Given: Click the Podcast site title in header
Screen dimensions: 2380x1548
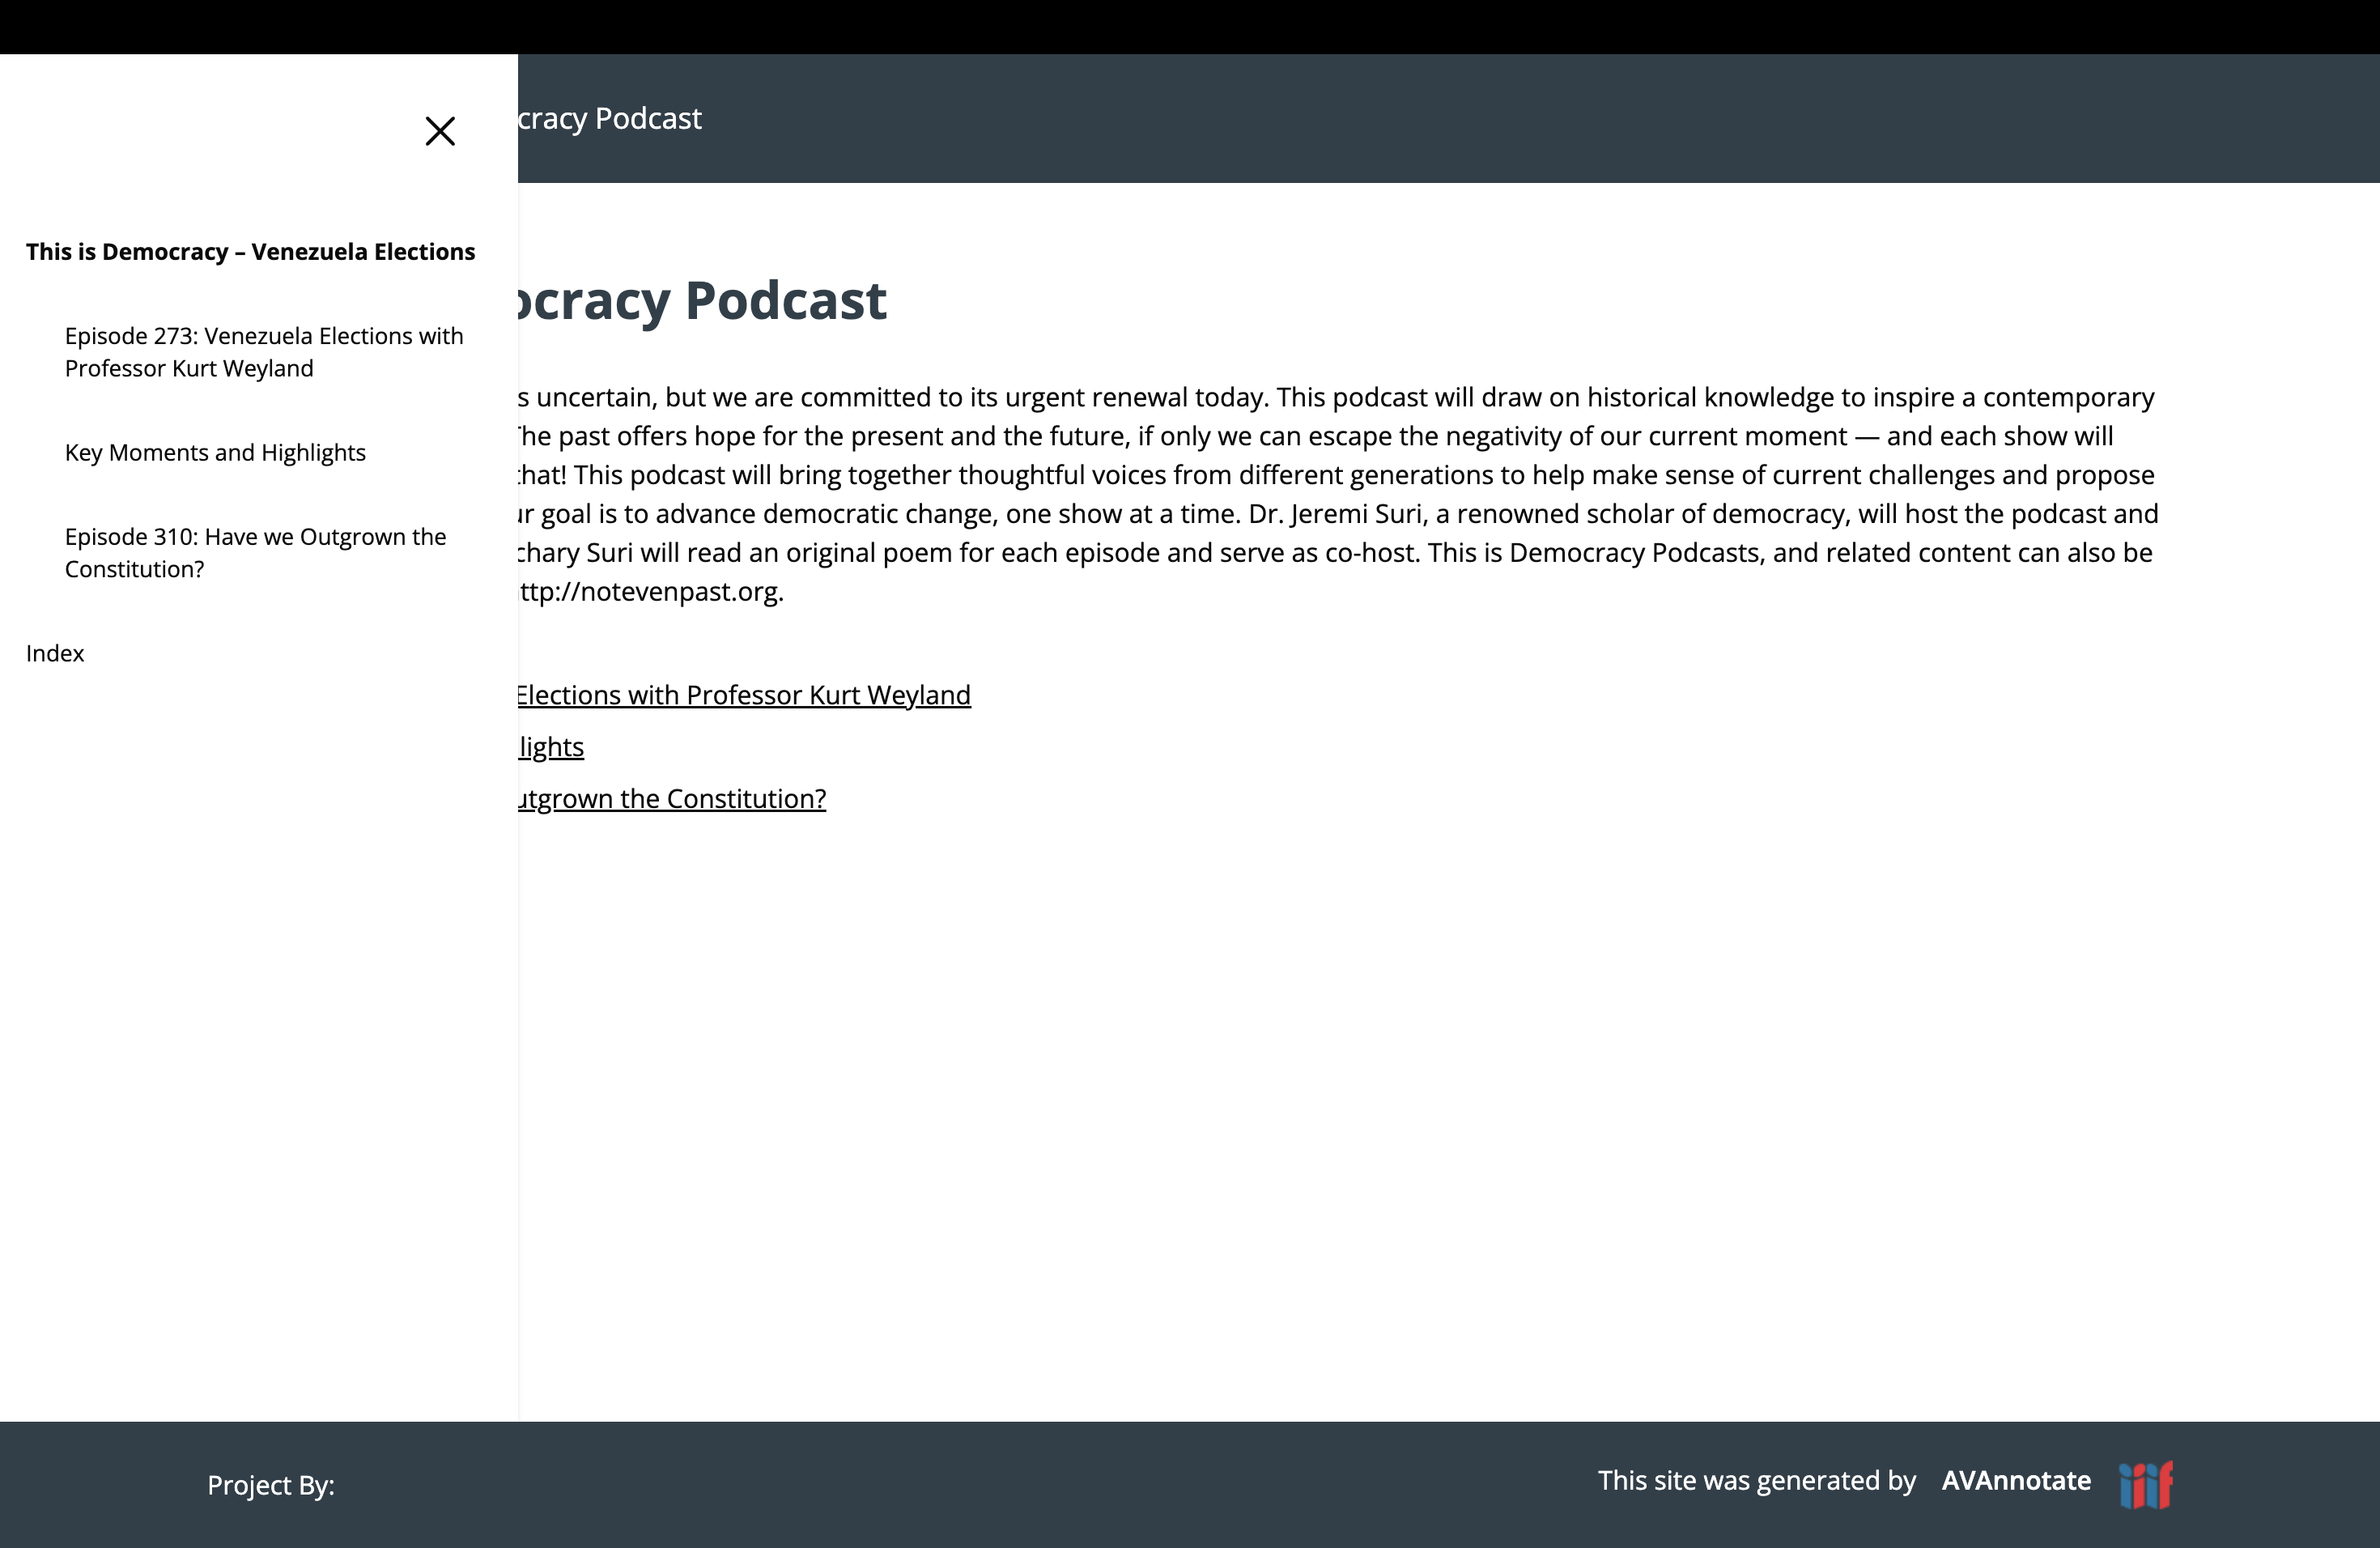Looking at the screenshot, I should click(x=610, y=119).
